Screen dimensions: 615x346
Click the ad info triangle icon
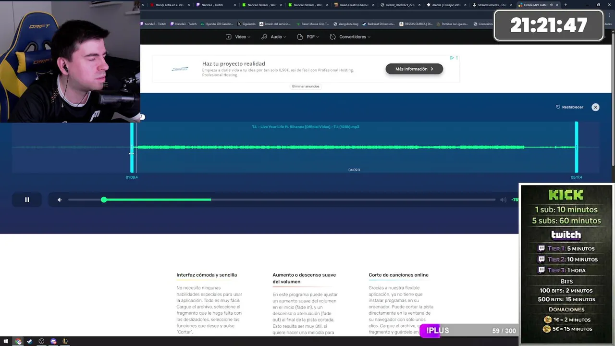click(452, 58)
